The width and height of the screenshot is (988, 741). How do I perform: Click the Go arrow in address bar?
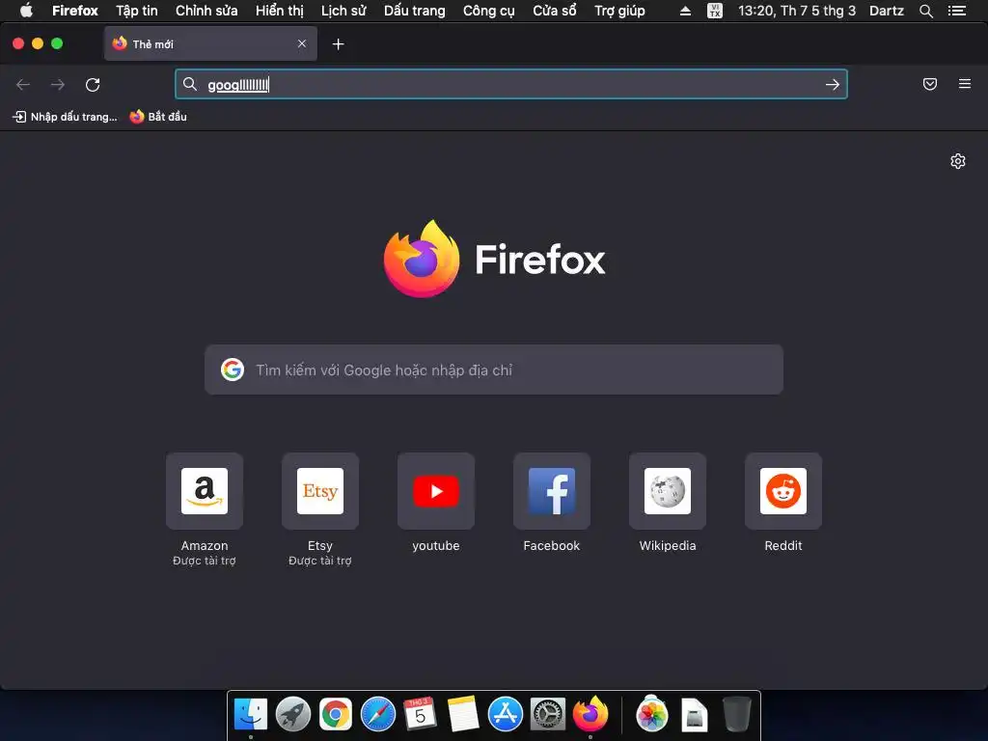[x=833, y=85]
